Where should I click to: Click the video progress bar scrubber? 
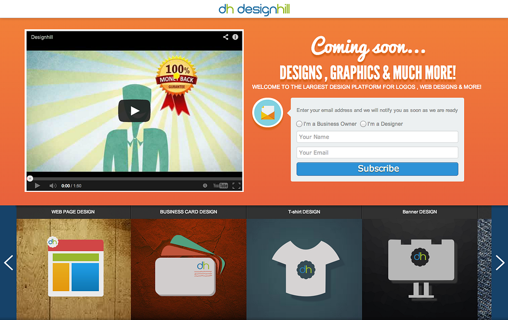pos(30,178)
